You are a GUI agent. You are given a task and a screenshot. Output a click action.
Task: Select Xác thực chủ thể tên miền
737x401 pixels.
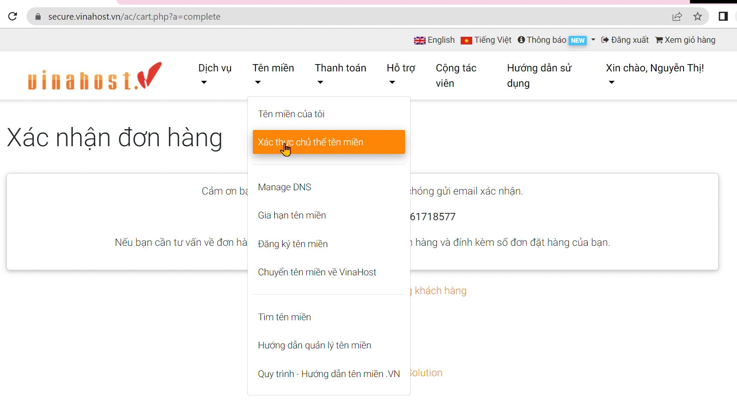coord(329,142)
